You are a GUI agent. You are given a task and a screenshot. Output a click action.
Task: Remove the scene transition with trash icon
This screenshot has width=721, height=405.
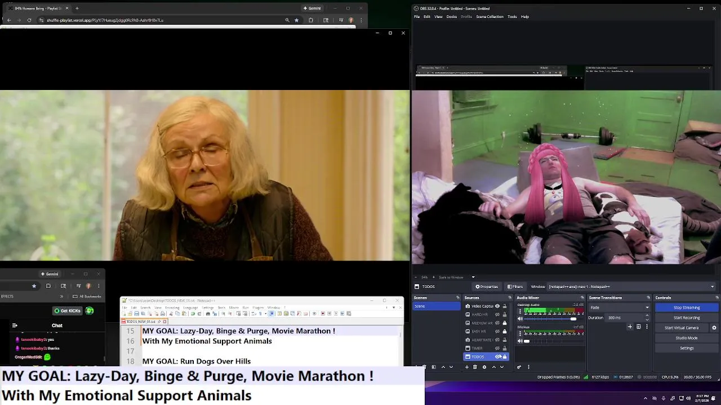pyautogui.click(x=638, y=327)
